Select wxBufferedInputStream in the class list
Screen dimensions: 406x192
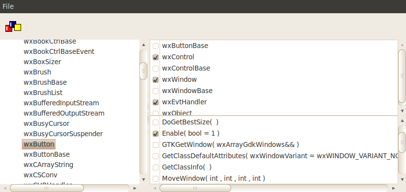(61, 103)
